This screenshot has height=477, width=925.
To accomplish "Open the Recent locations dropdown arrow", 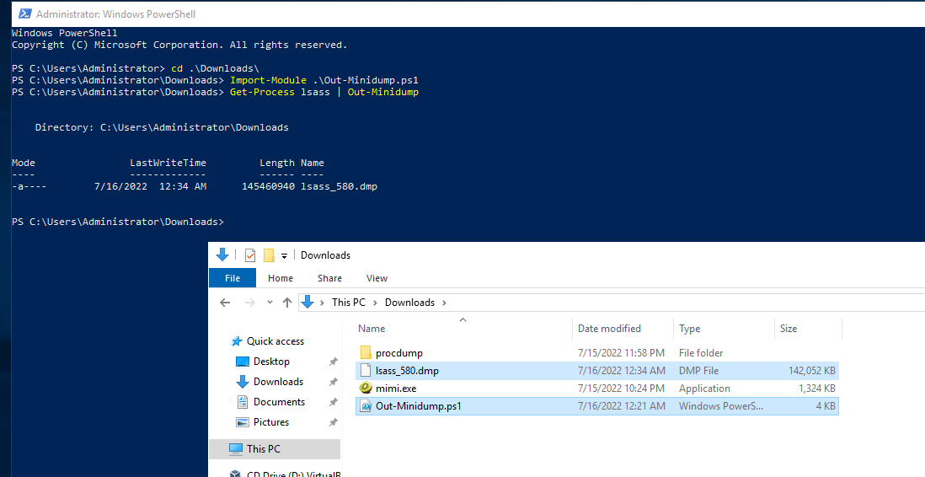I will point(270,303).
